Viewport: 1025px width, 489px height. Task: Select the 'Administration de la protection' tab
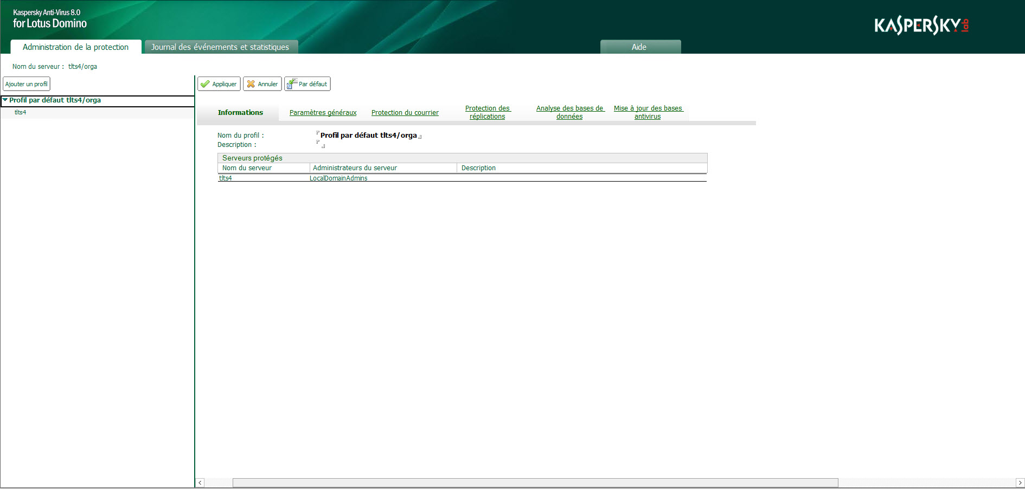pos(75,47)
